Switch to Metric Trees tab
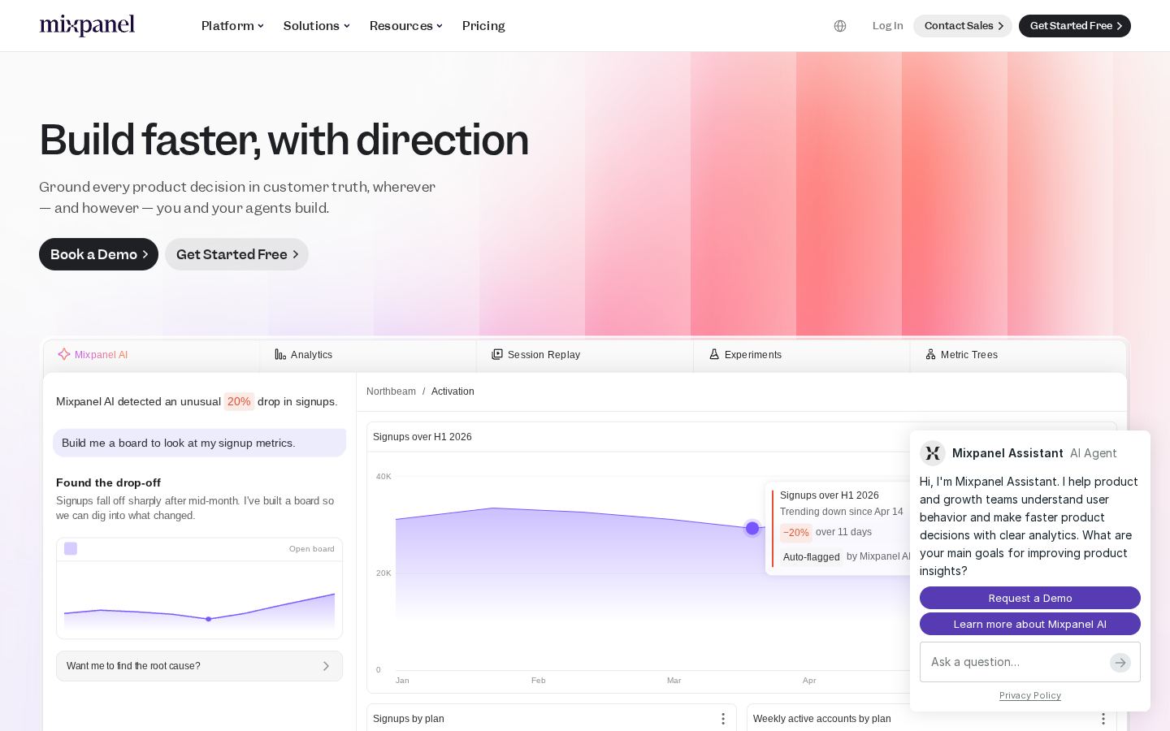Viewport: 1170px width, 731px height. pyautogui.click(x=1018, y=355)
